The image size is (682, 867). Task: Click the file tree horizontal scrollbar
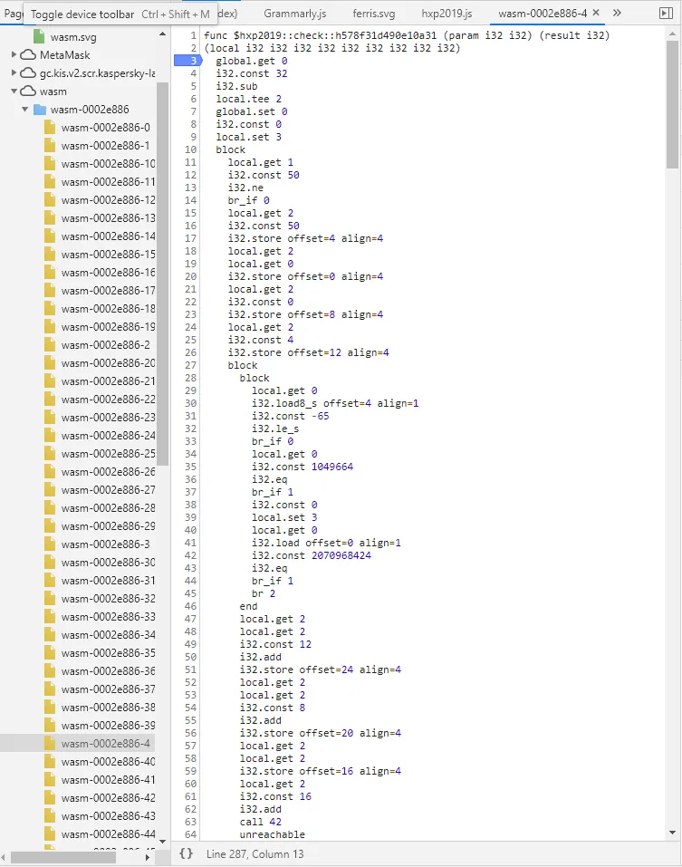click(x=63, y=857)
